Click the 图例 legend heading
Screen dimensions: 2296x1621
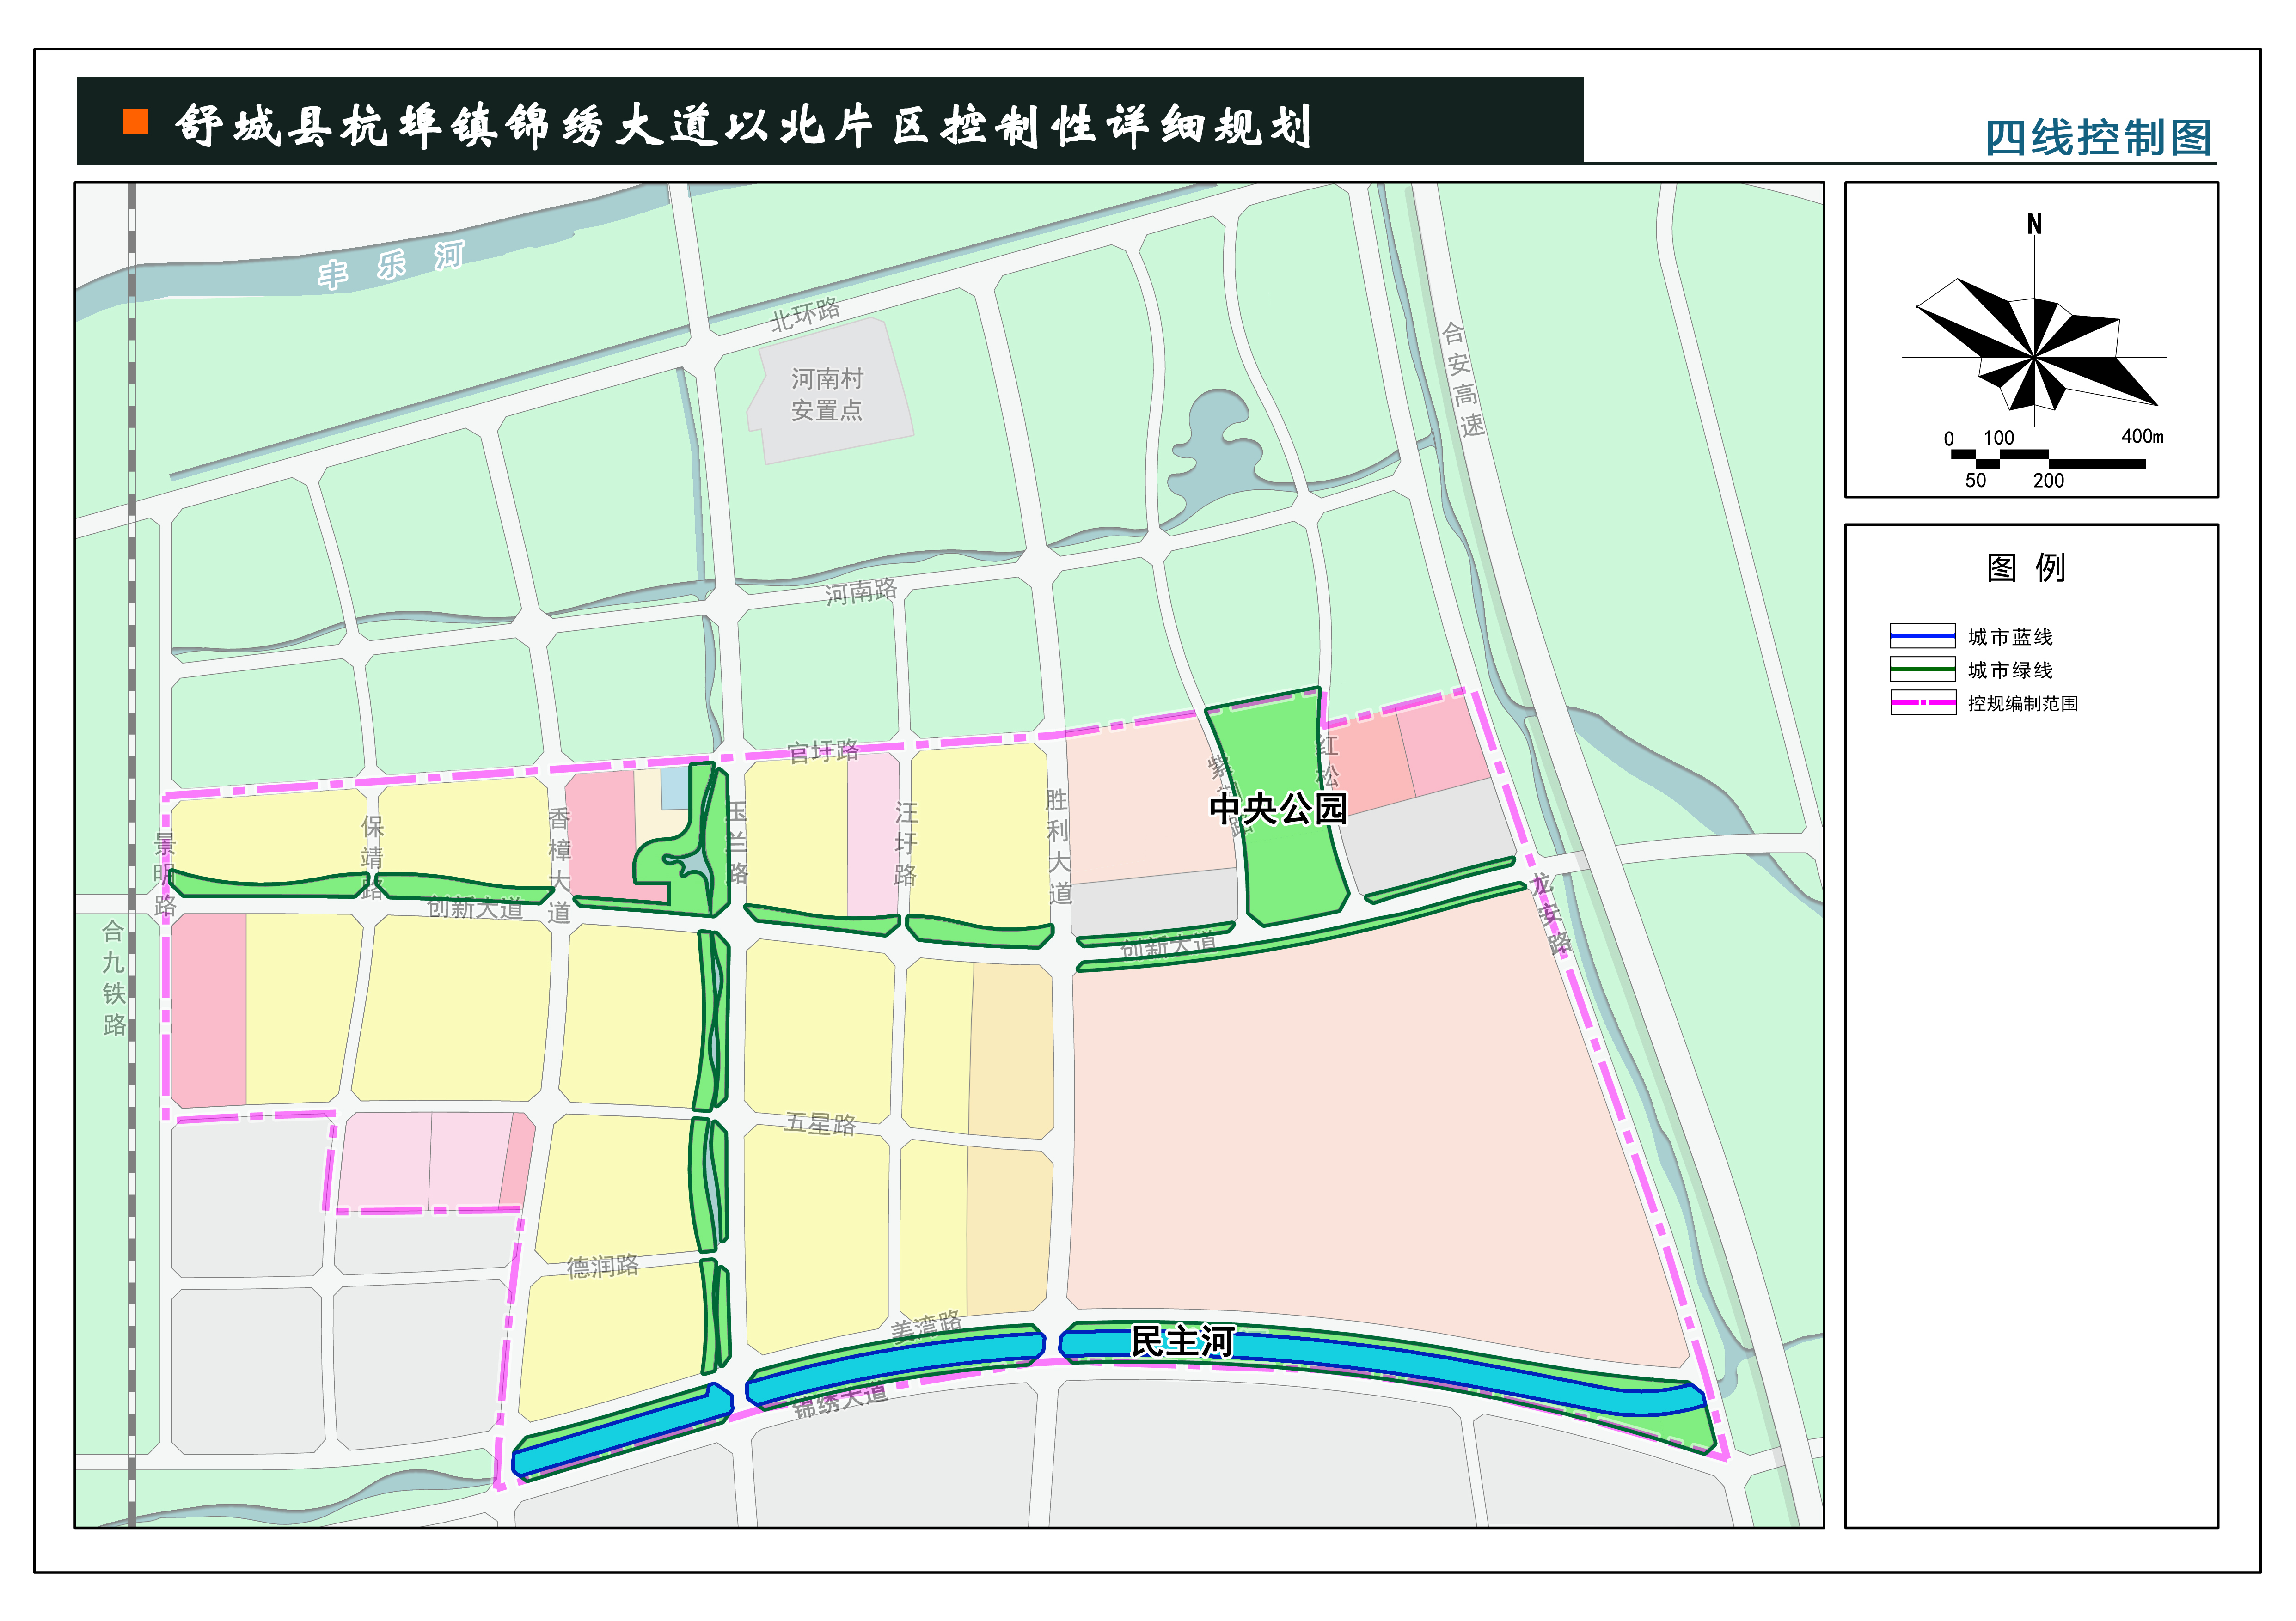2026,567
